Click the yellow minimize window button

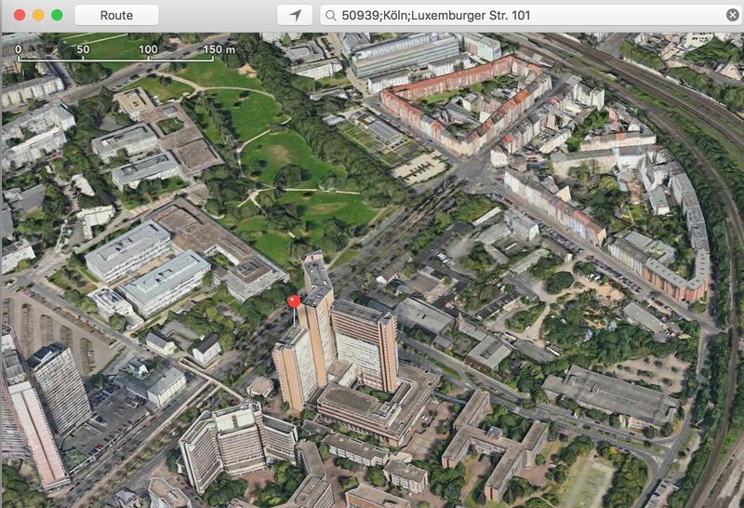(x=38, y=15)
